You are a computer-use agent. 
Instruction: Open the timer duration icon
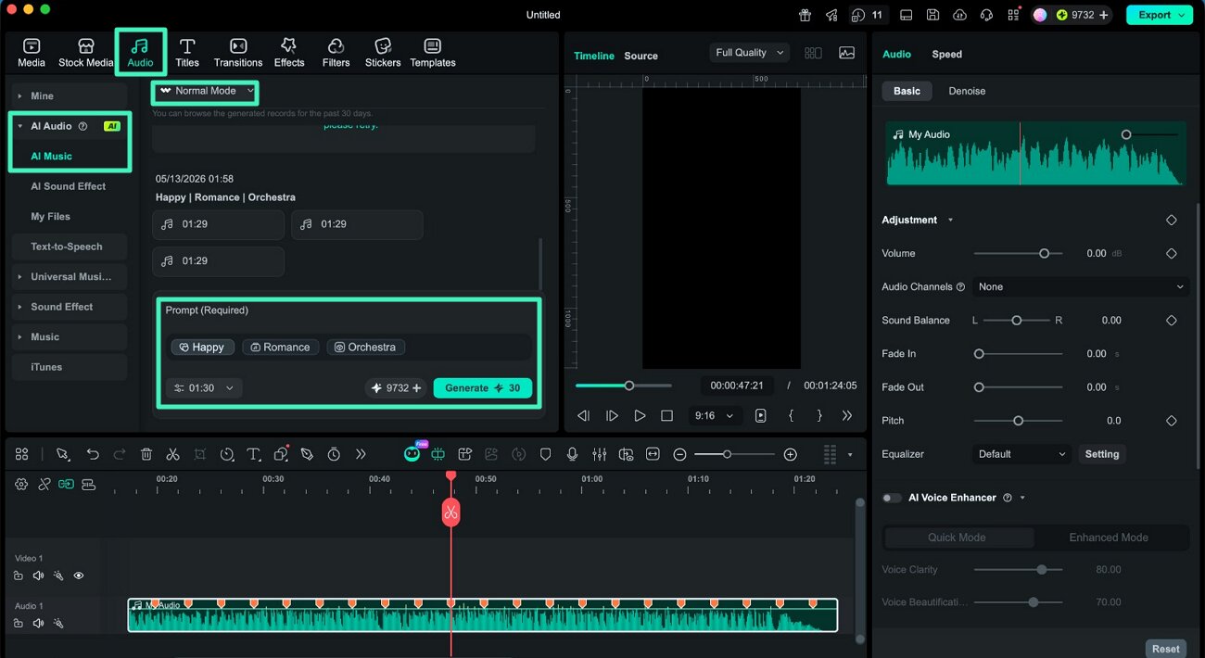pos(334,454)
